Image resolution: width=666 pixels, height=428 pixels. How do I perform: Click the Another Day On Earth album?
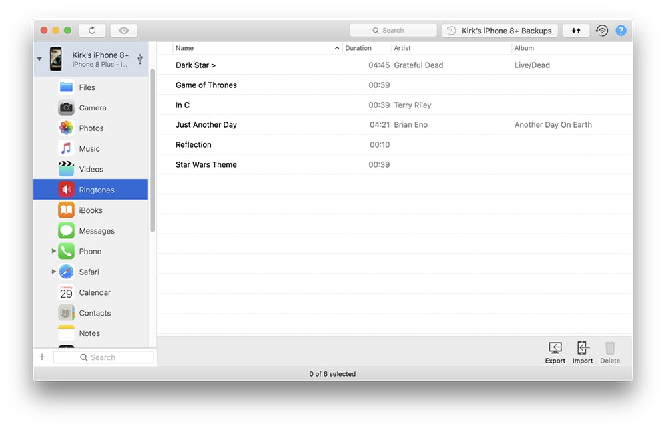[x=553, y=125]
